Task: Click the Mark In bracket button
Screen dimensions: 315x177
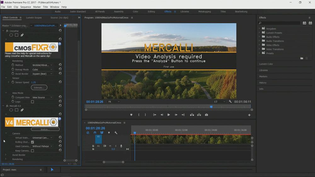Action: click(139, 115)
